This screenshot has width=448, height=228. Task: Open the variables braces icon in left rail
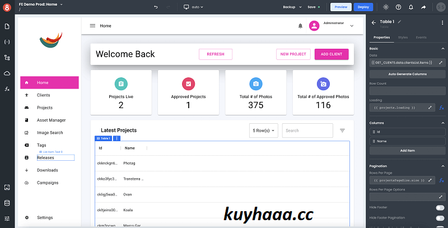7,42
